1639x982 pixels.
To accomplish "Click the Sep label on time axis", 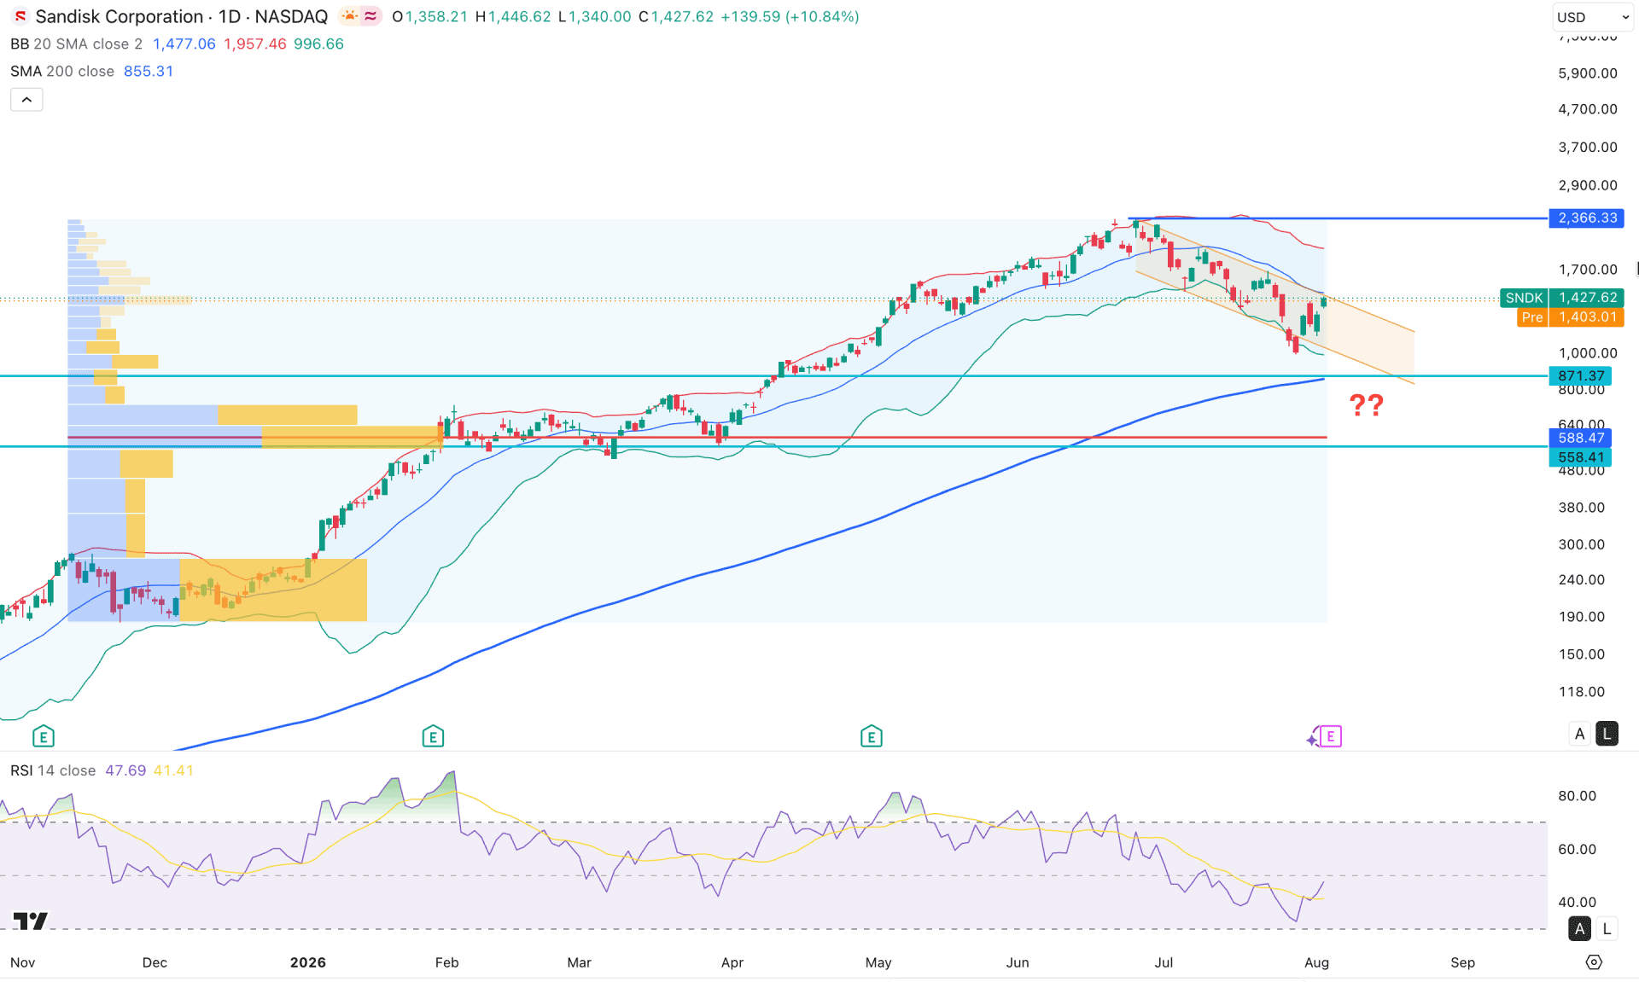I will point(1463,962).
